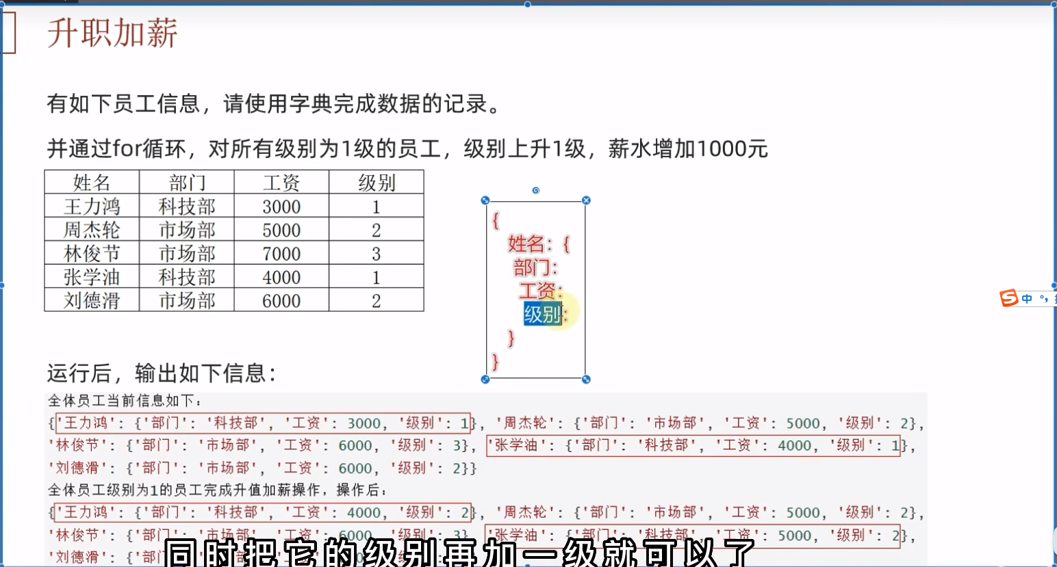This screenshot has width=1057, height=567.
Task: Click the 科技部 cell in 王力鸿's row
Action: click(187, 207)
